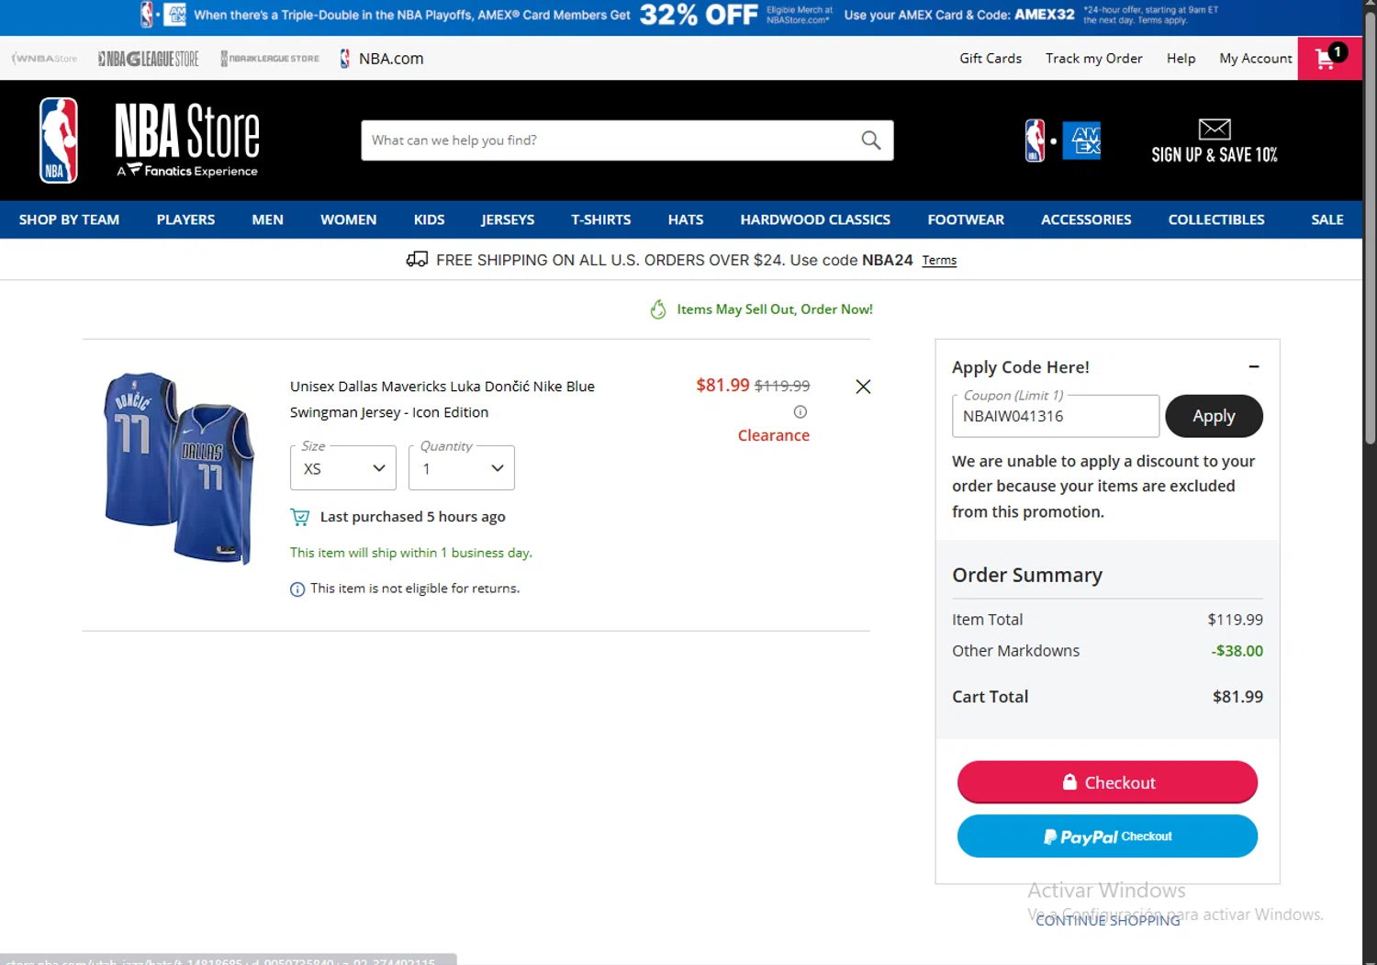
Task: Click the AMEX 32% off promo banner
Action: (x=679, y=16)
